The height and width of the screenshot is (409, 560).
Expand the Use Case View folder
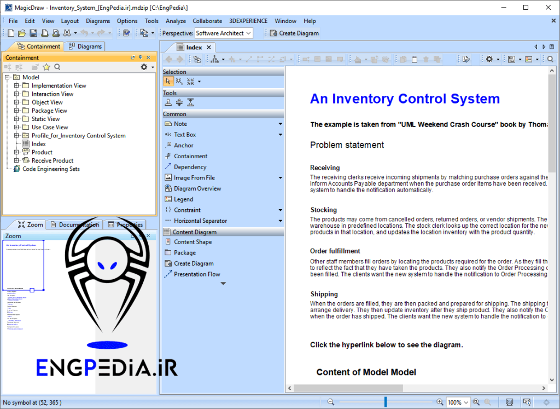click(x=16, y=127)
